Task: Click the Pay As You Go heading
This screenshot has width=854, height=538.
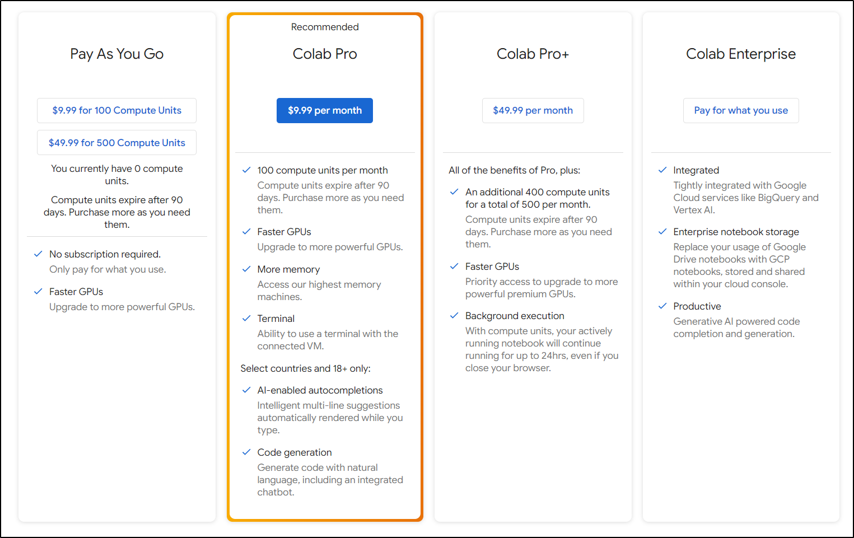Action: click(x=116, y=54)
